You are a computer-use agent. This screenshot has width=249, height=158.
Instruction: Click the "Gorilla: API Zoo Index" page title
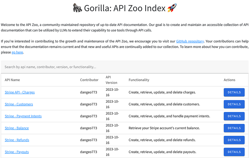(125, 8)
